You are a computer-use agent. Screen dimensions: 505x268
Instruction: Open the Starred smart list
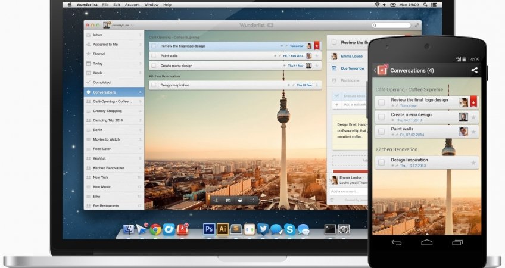click(x=114, y=54)
